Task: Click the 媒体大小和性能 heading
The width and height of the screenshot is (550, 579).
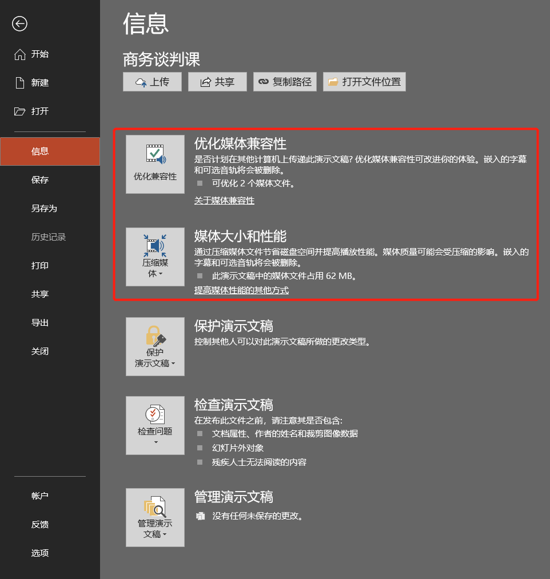Action: click(241, 236)
